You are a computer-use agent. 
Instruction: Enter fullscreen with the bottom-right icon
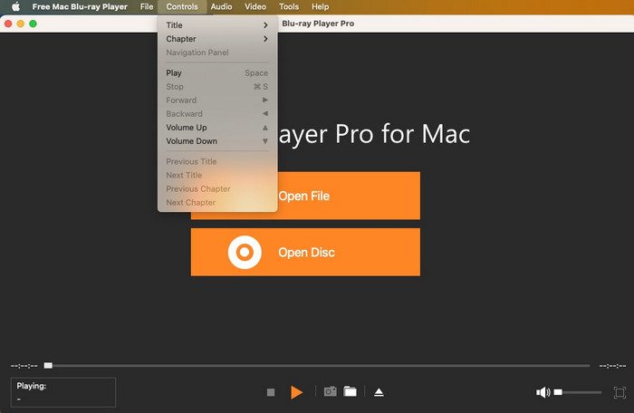point(620,392)
